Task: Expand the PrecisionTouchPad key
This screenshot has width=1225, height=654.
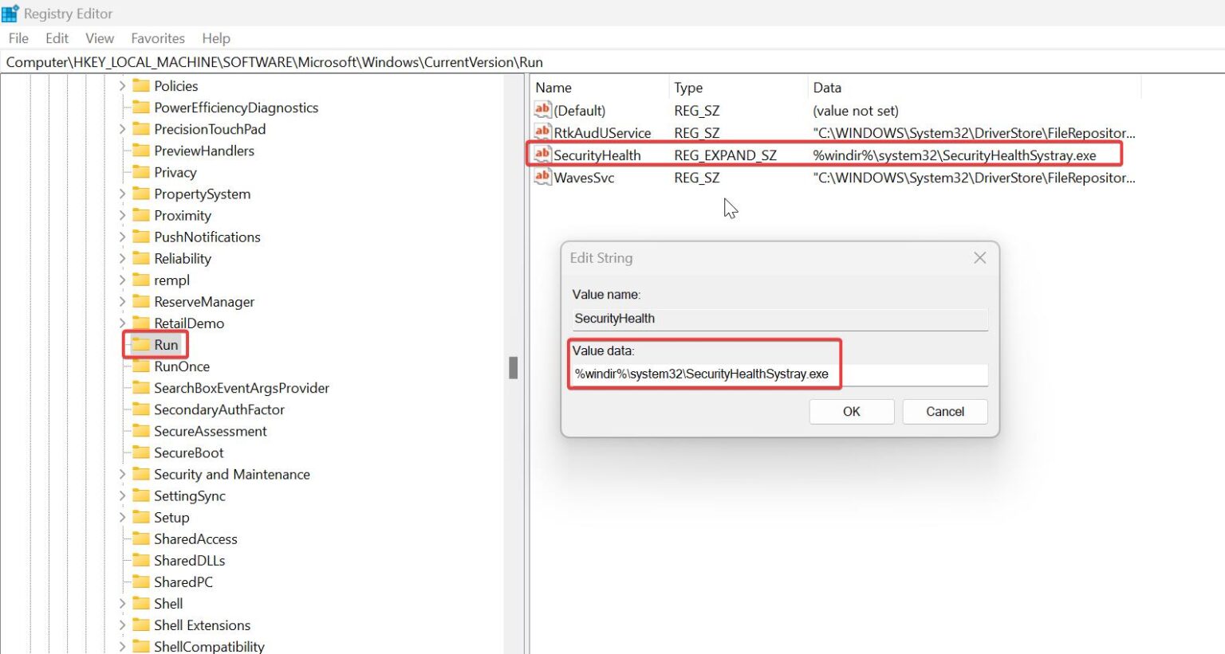Action: pyautogui.click(x=122, y=128)
